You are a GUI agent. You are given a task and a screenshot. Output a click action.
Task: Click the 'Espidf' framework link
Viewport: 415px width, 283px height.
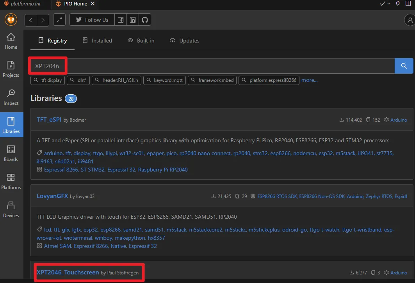coord(401,196)
